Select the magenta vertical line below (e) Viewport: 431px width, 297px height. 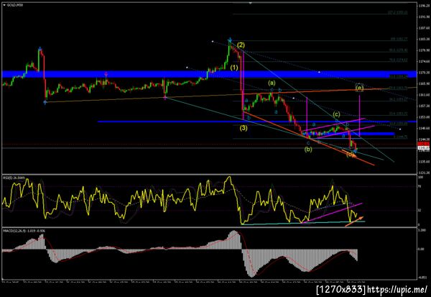click(x=360, y=115)
